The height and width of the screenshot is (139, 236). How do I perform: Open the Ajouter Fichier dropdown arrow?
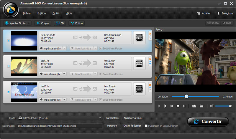tap(29, 23)
